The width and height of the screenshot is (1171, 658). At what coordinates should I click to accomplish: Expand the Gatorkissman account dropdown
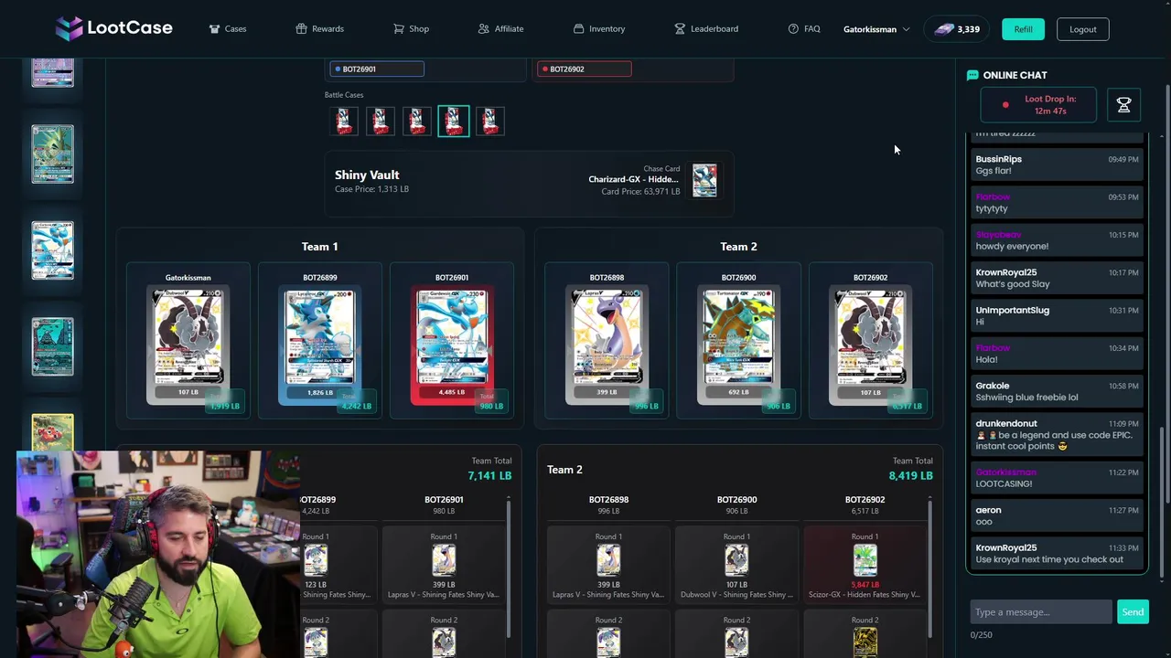coord(876,29)
